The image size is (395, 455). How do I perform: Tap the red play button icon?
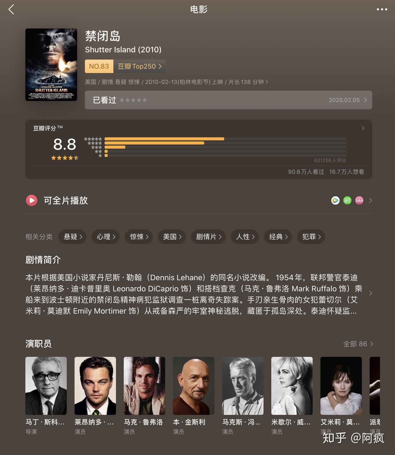pyautogui.click(x=32, y=200)
